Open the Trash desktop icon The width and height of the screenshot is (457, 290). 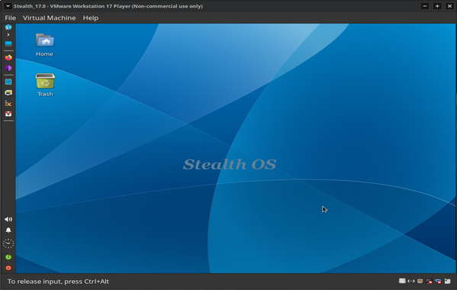coord(45,85)
